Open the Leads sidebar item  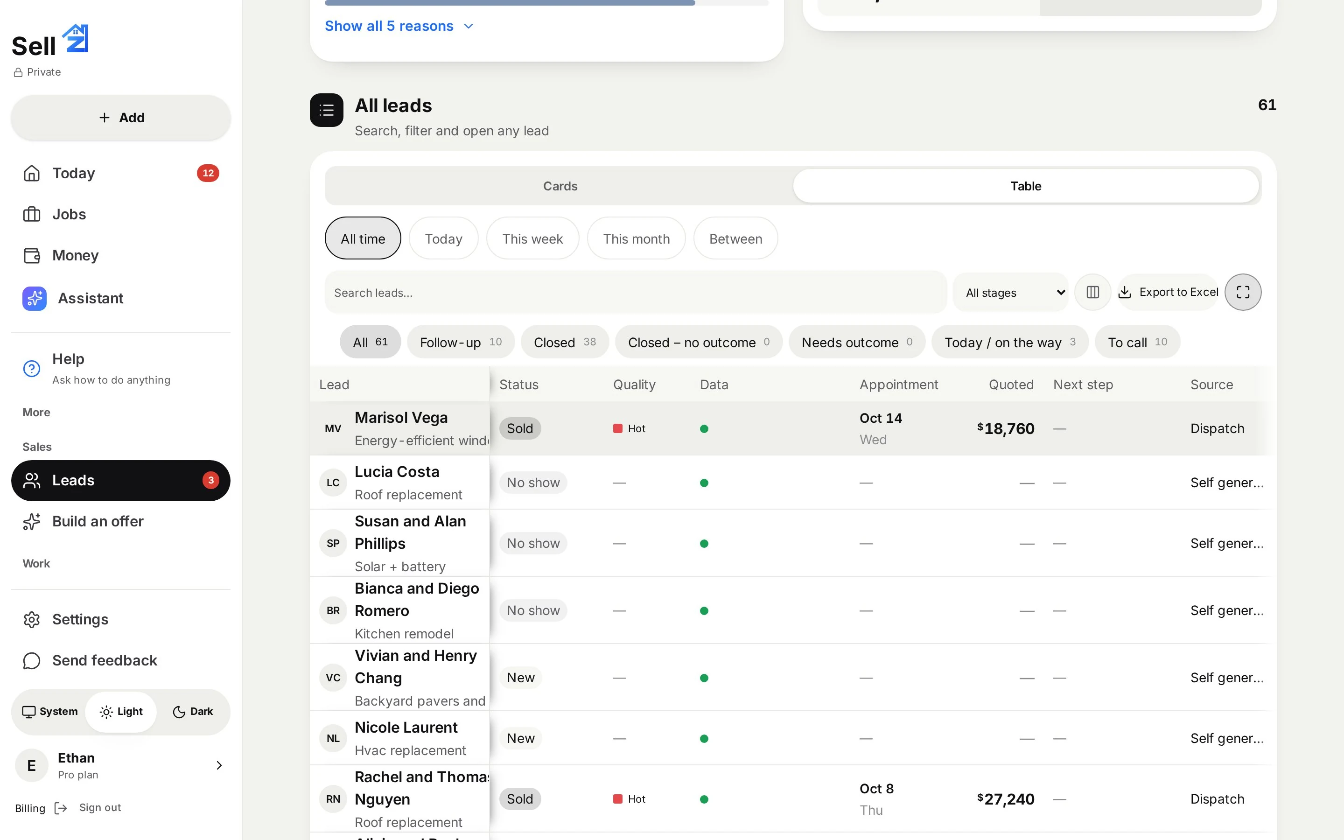[x=121, y=481]
